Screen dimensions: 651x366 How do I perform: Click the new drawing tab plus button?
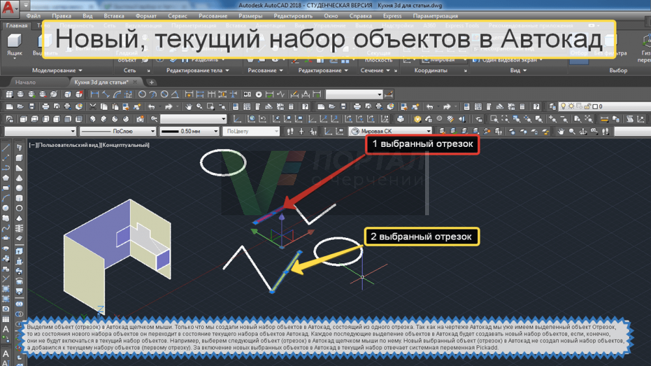[x=152, y=83]
